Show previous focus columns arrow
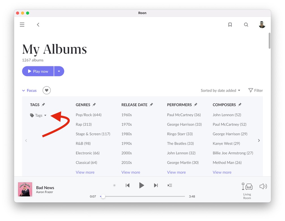This screenshot has width=285, height=221. click(x=26, y=141)
